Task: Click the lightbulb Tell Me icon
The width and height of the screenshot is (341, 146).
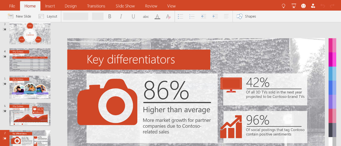Action: tap(284, 6)
